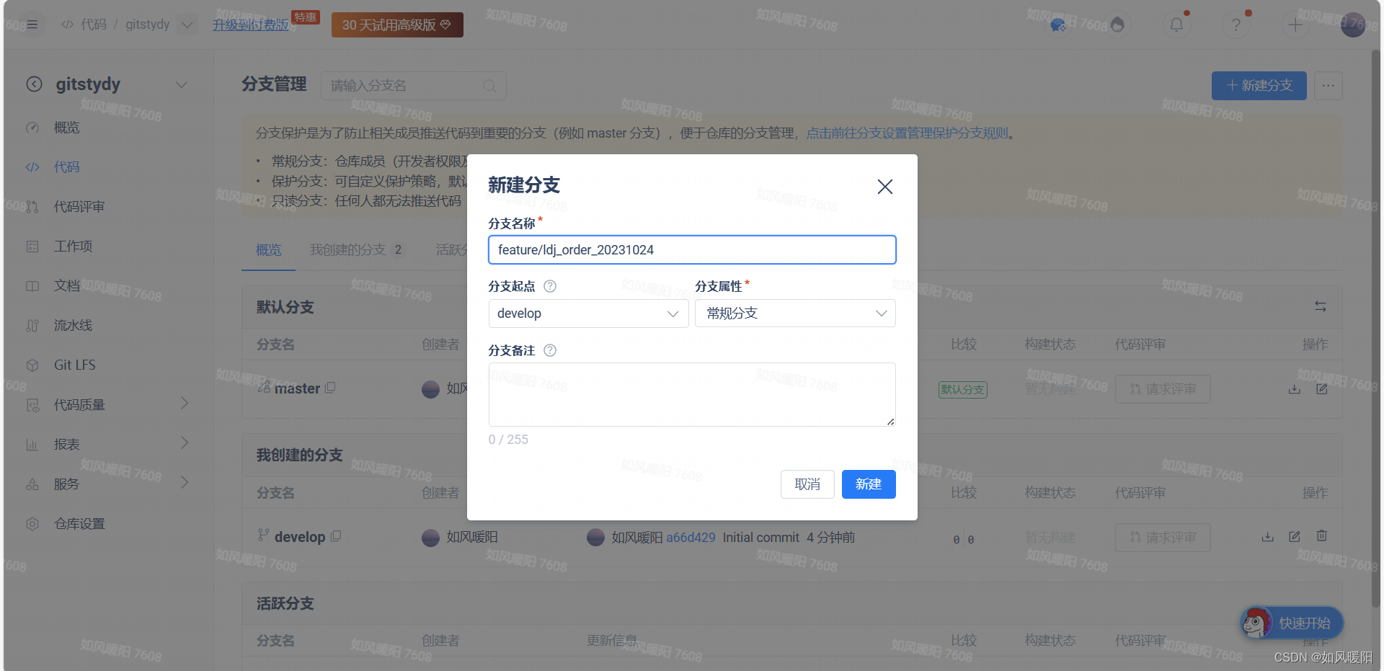
Task: Click the search magnifier icon in branch search
Action: tap(489, 86)
